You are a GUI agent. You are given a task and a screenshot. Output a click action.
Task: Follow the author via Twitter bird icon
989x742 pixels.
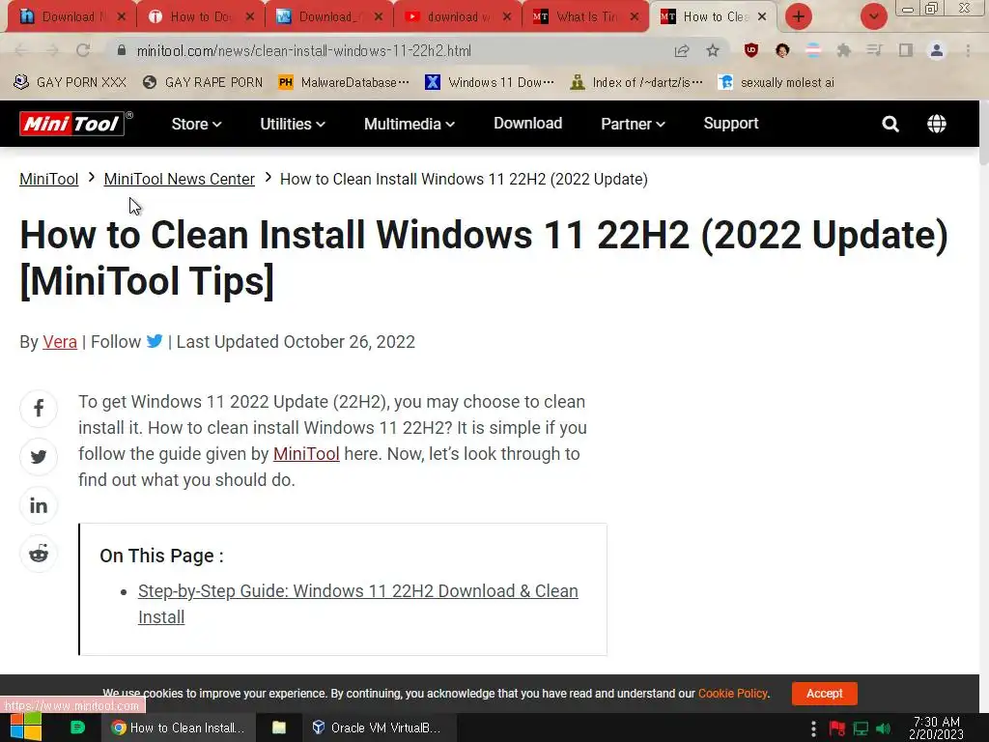[155, 341]
